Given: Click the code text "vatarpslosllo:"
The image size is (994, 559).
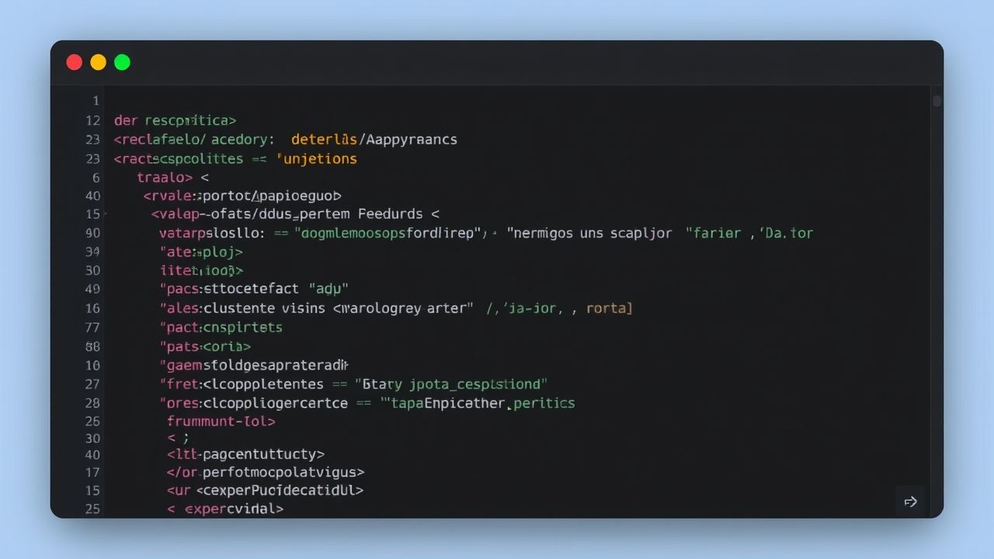Looking at the screenshot, I should click(x=212, y=233).
